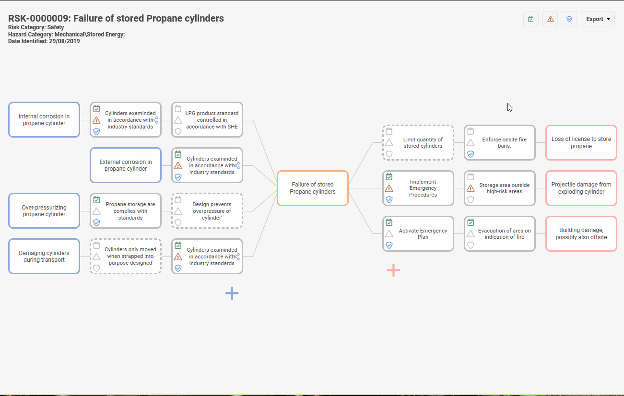Click warning triangle on Implement Emergency Procedures
The height and width of the screenshot is (396, 624).
pos(389,188)
